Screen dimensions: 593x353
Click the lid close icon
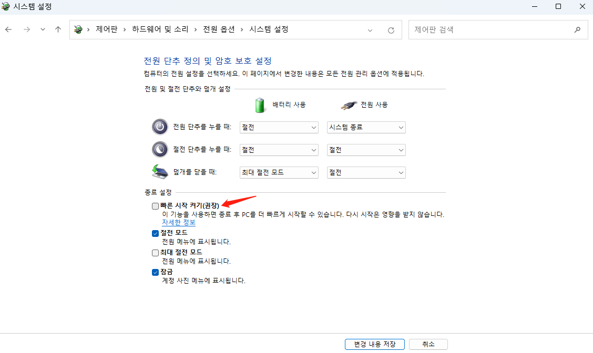pos(160,172)
